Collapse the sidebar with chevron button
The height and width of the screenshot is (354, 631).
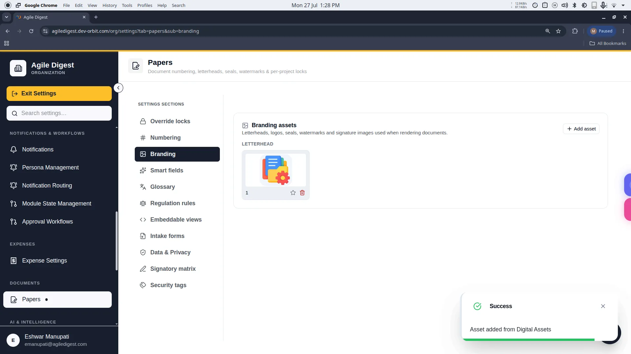coord(118,88)
